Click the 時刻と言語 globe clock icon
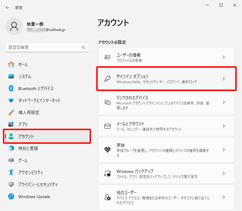 point(11,148)
